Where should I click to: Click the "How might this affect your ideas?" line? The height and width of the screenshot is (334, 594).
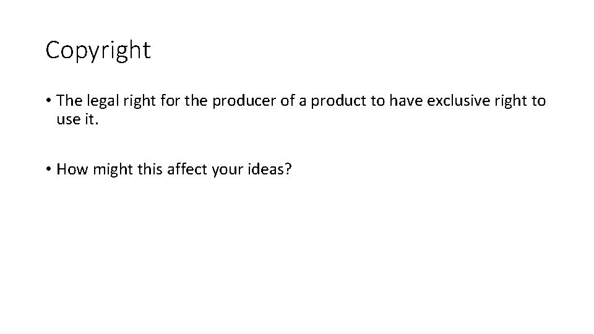pos(174,169)
